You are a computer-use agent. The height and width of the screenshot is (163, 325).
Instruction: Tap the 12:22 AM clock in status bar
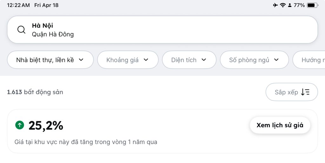[18, 5]
